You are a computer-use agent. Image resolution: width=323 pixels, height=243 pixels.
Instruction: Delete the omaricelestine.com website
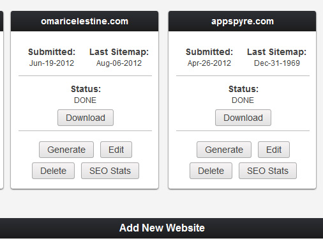pos(53,171)
